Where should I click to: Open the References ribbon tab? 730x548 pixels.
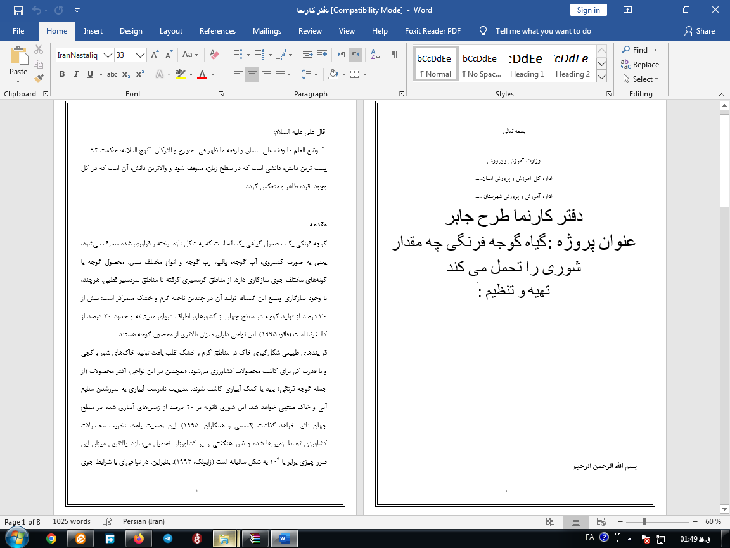click(x=217, y=31)
